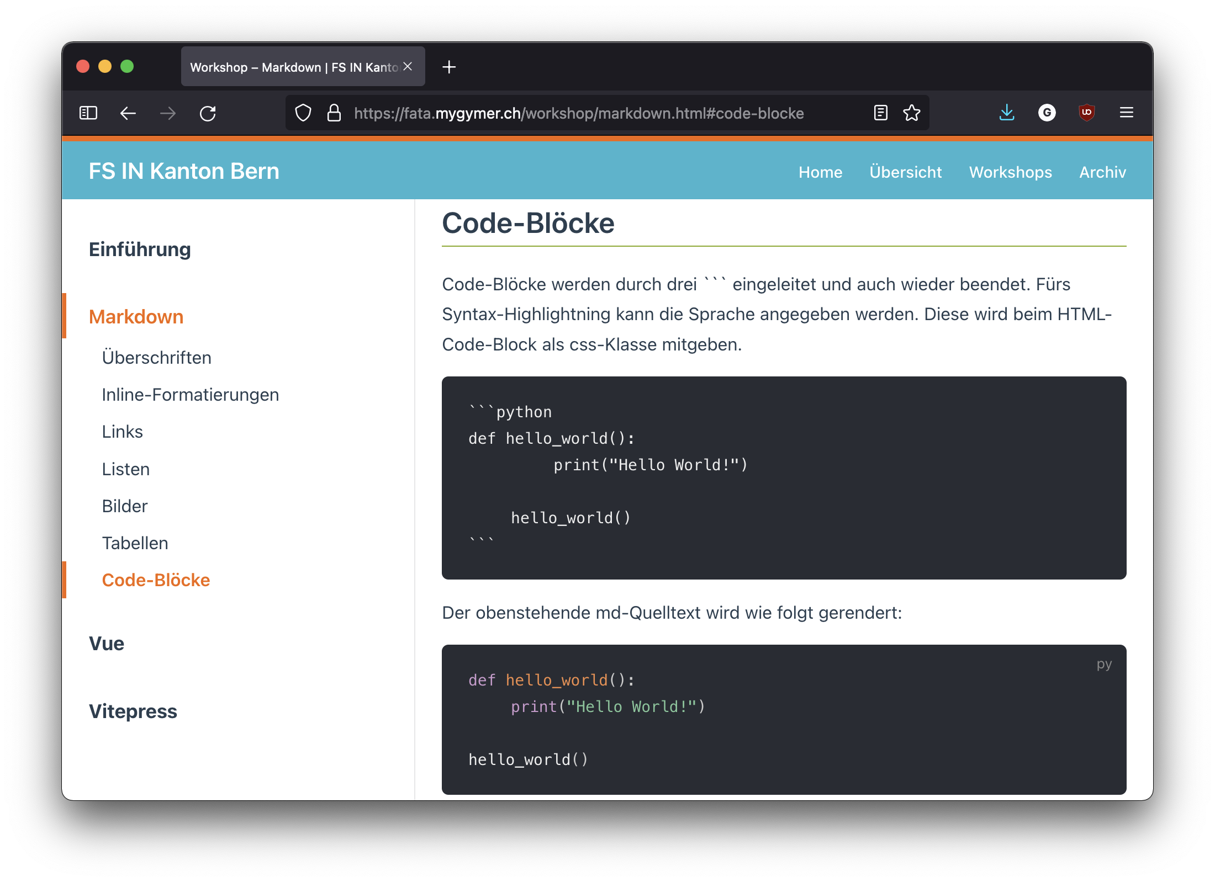1215x882 pixels.
Task: Toggle reader view icon
Action: coord(881,113)
